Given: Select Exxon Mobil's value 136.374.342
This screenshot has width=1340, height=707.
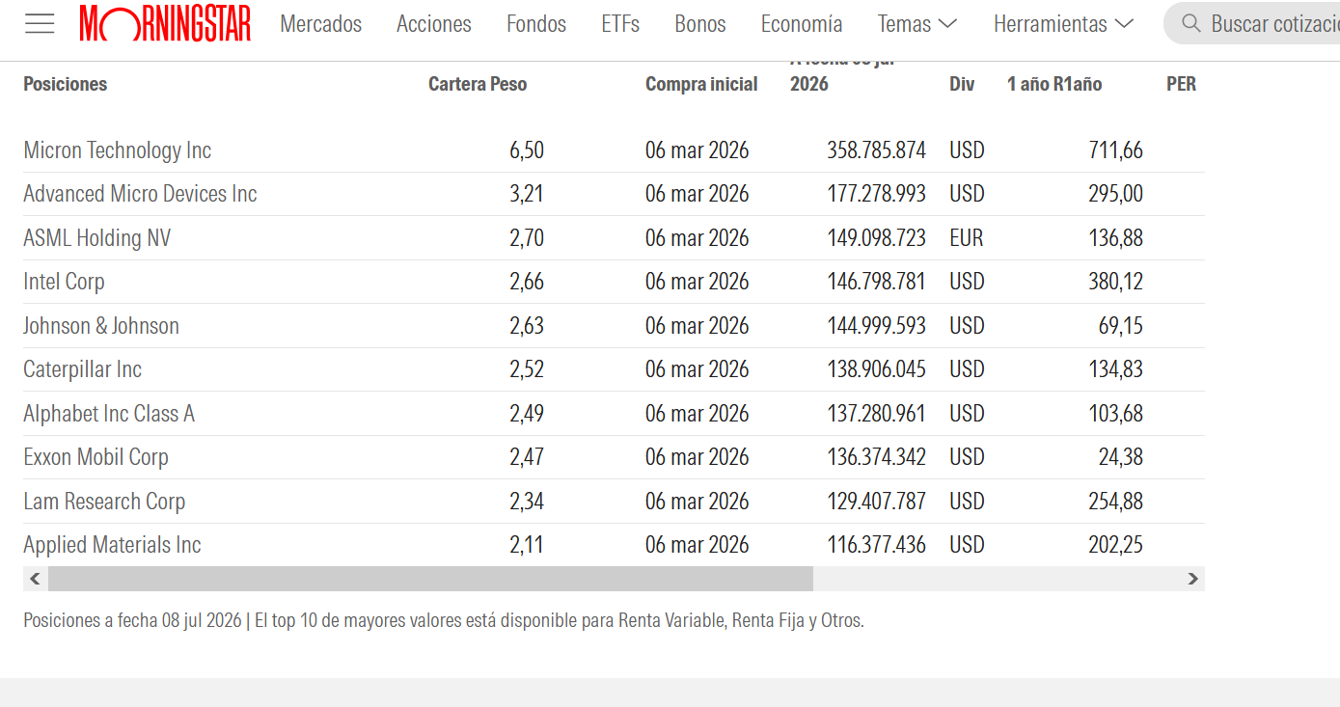Looking at the screenshot, I should (876, 457).
